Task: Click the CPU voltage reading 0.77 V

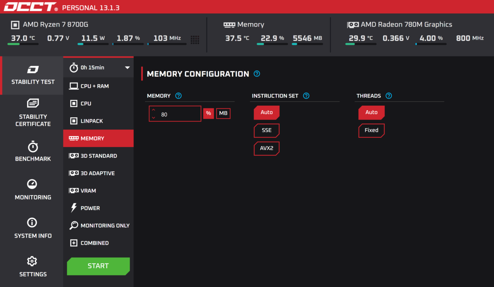Action: [58, 38]
